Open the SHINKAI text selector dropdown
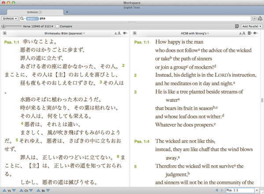The width and height of the screenshot is (264, 194). [x=10, y=18]
